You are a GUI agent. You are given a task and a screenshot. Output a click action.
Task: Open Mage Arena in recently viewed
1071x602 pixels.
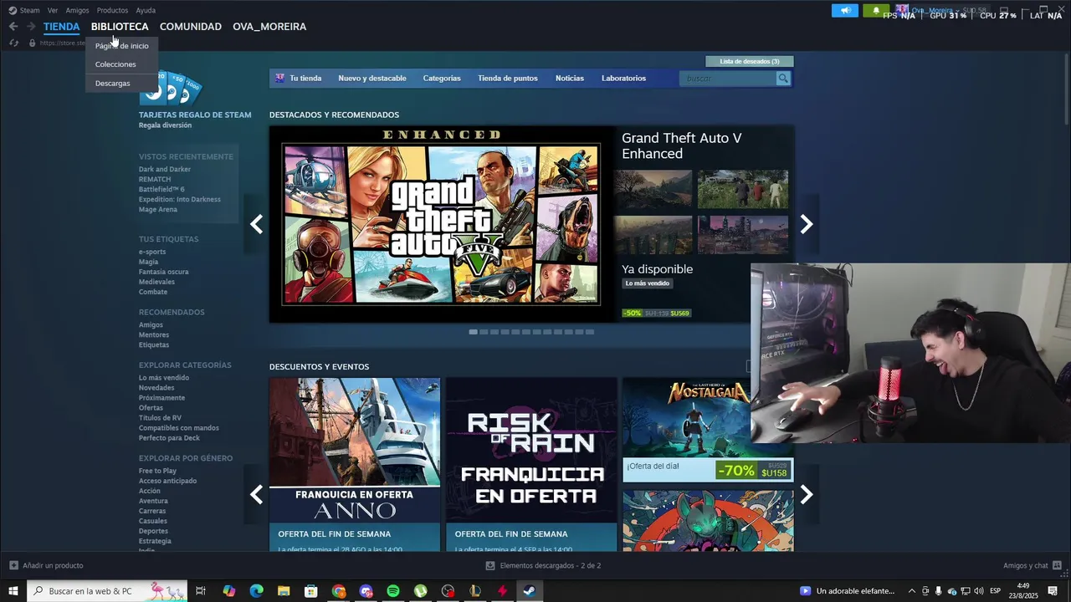[x=158, y=210]
